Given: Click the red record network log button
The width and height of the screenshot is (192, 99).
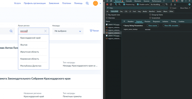Looking at the screenshot, I should point(107,4).
